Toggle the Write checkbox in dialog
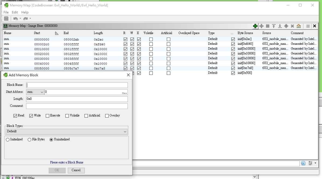This screenshot has width=322, height=179. (x=31, y=116)
